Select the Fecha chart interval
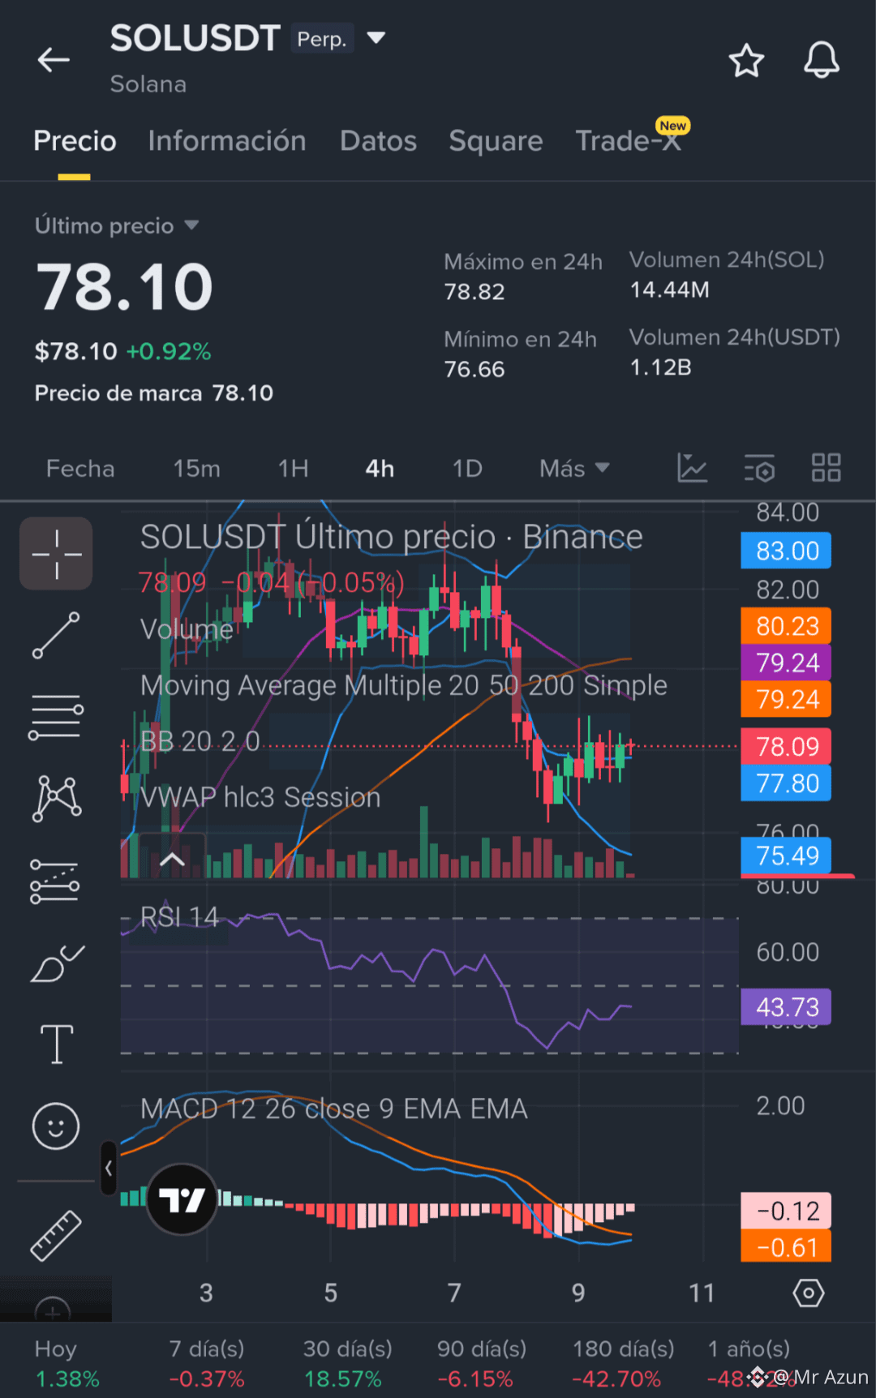 [80, 469]
